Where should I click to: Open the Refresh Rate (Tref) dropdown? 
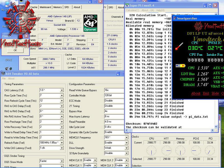(x=62, y=143)
